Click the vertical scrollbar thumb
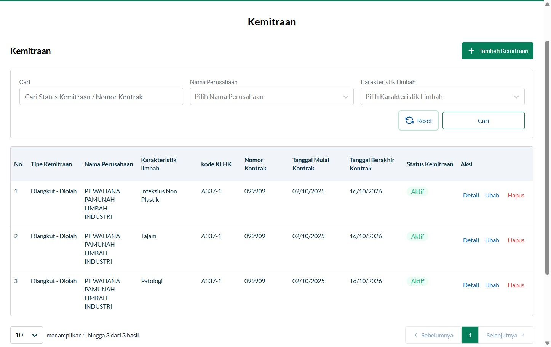 [548, 158]
